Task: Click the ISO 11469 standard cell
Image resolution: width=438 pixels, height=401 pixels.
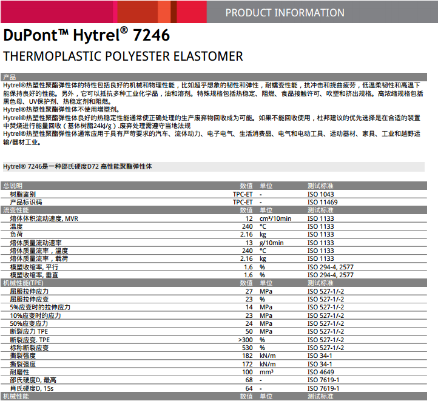Action: (x=322, y=202)
